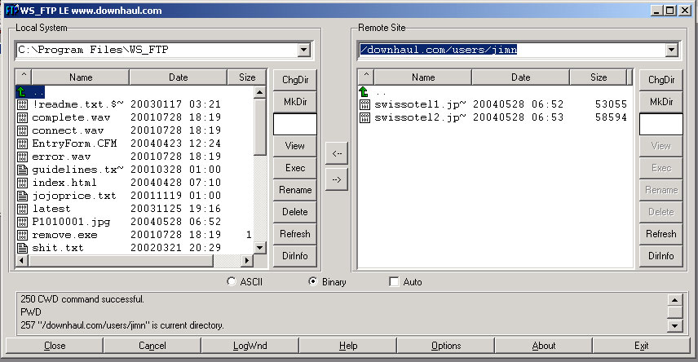Viewport: 698px width, 362px height.
Task: Click the icon beside !readme.txt.$~
Action: (22, 104)
